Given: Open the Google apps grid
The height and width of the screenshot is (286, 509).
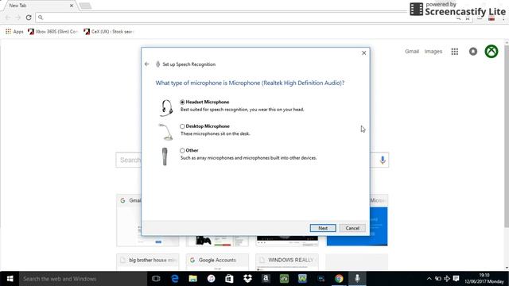Looking at the screenshot, I should point(454,52).
